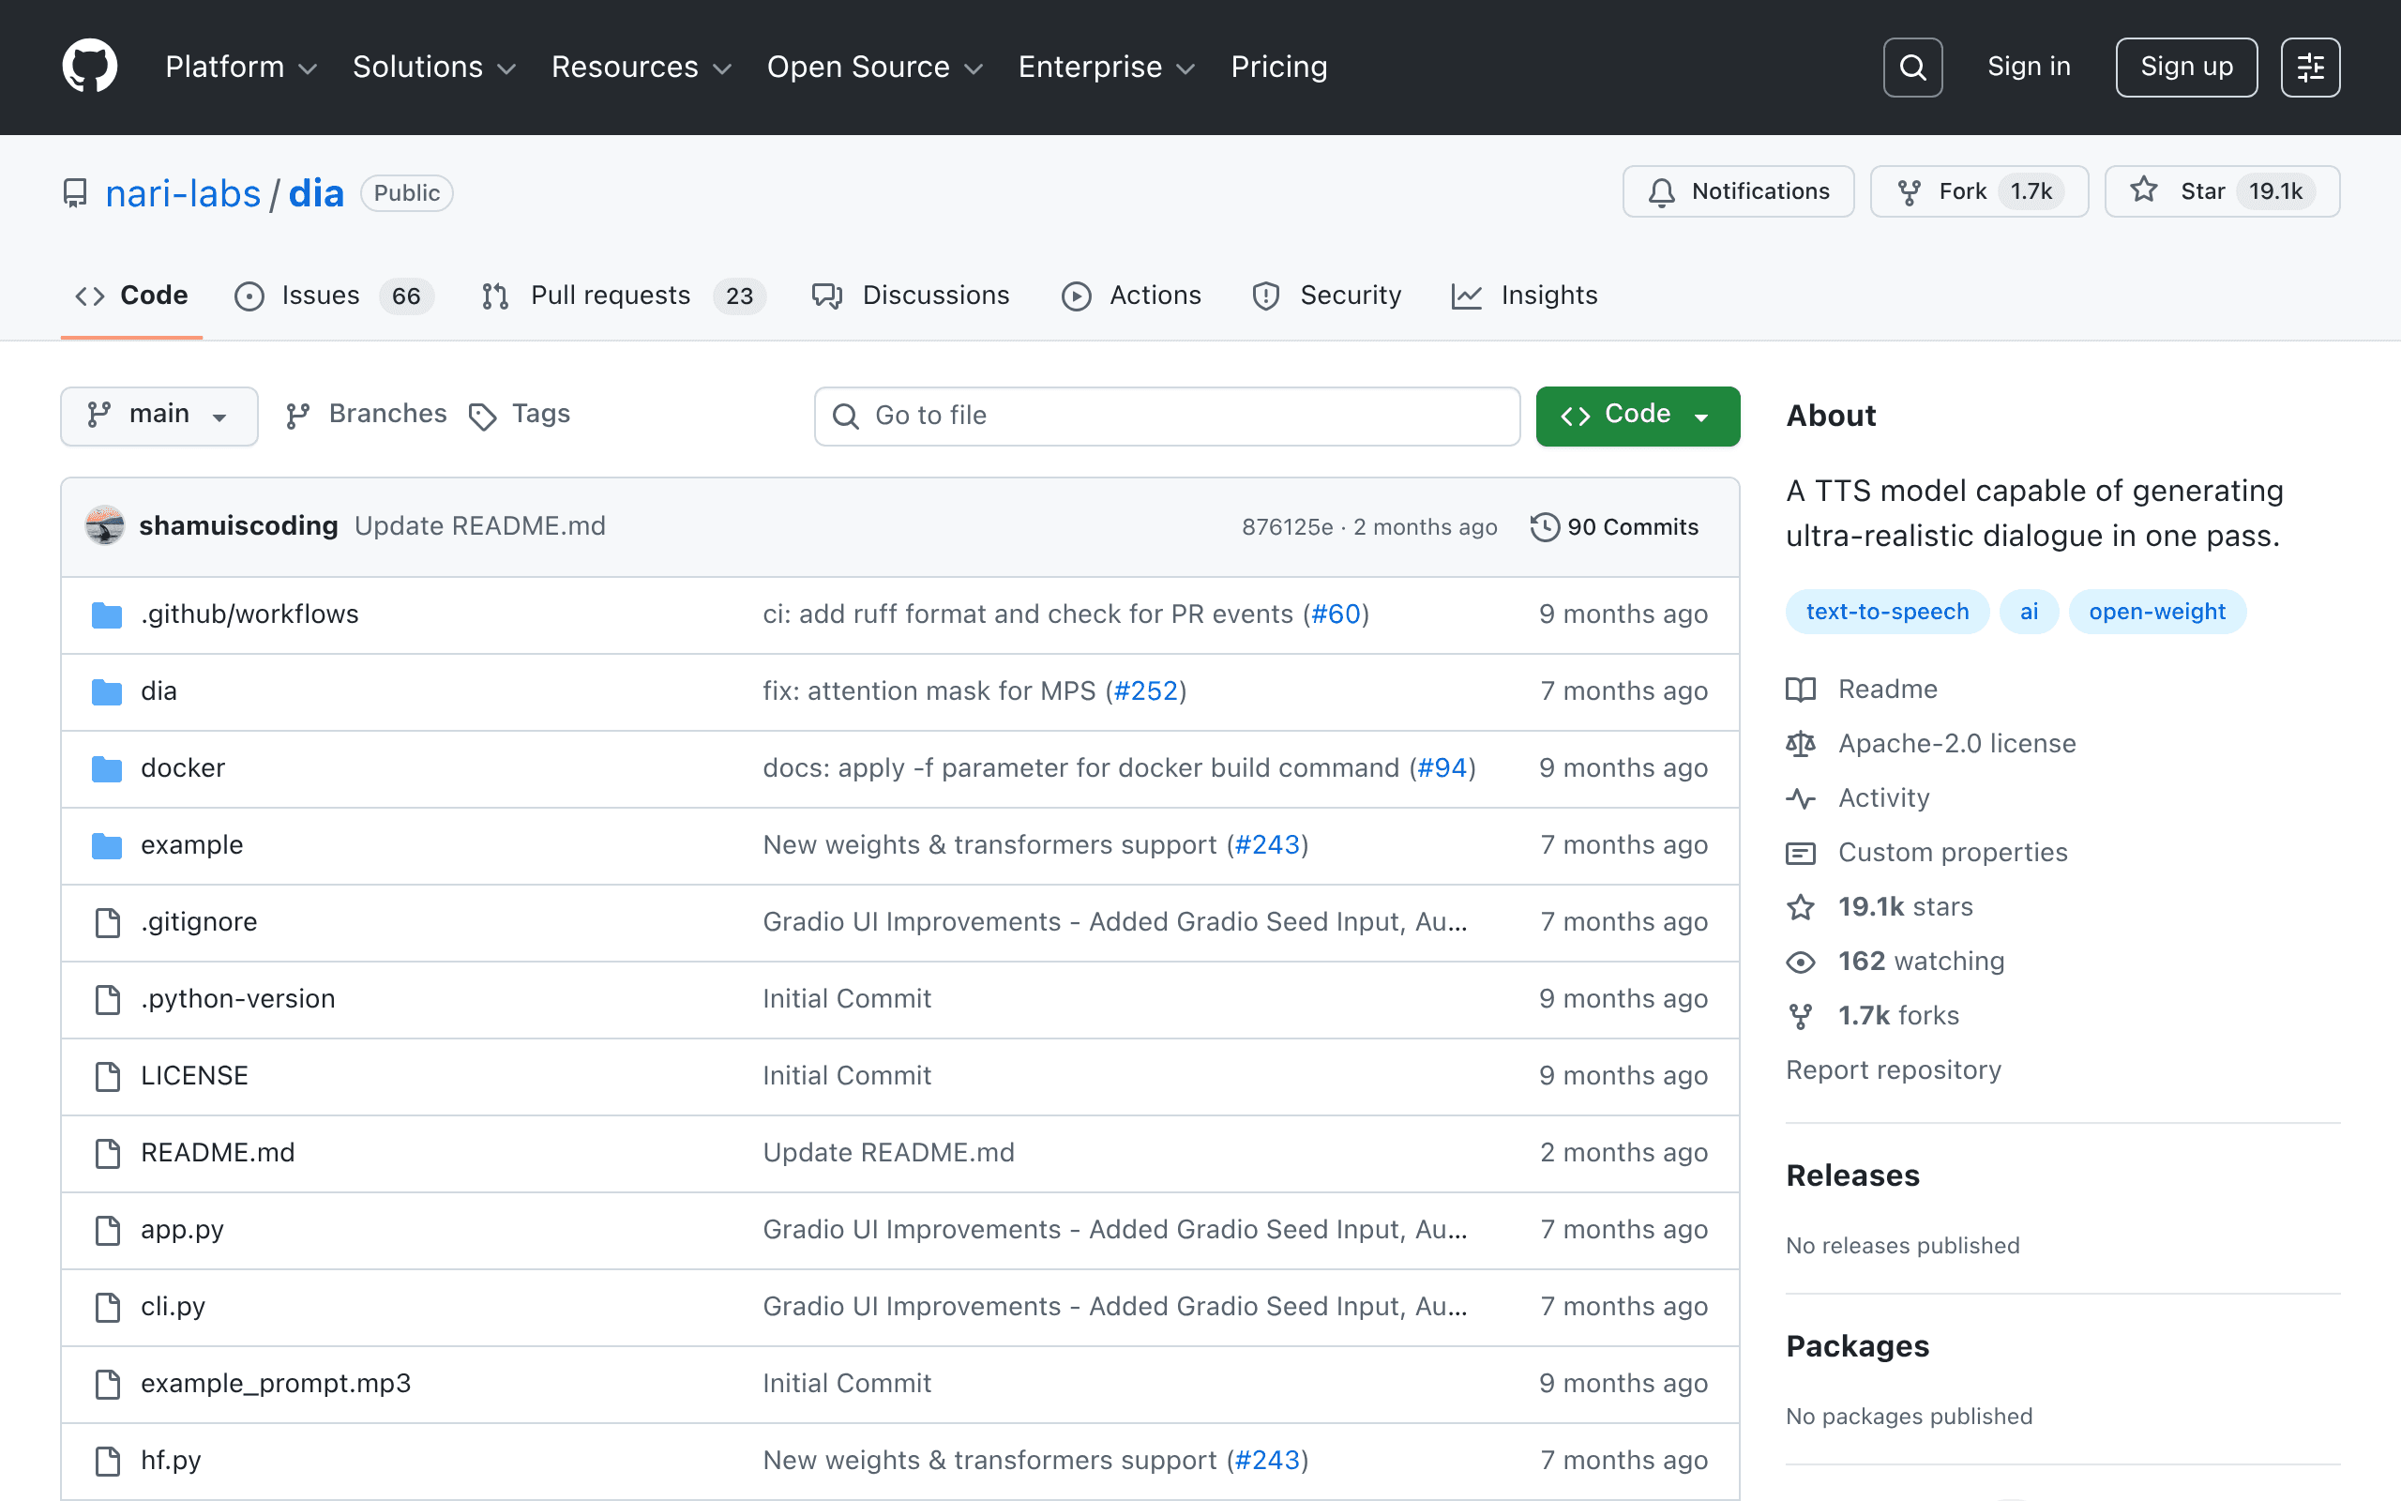Click the ai topic tag

click(x=2029, y=612)
